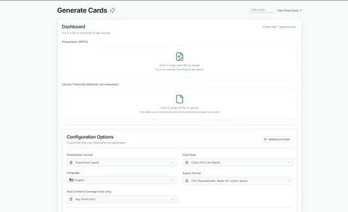Click the 'Click or drag .txt file to upload' text
348x212 pixels.
(179, 108)
